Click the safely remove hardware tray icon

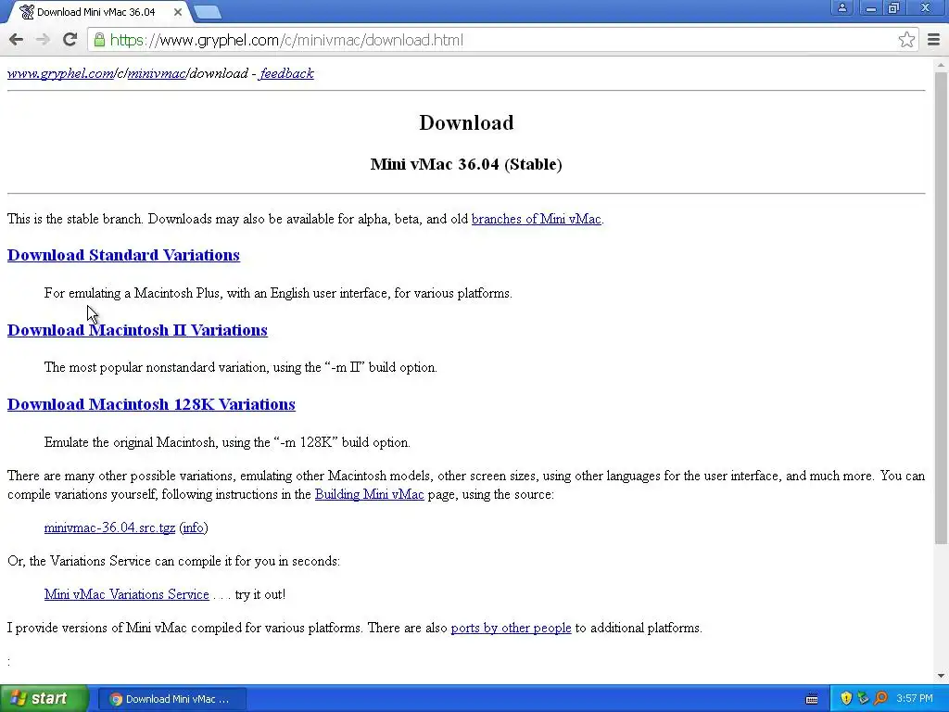[x=863, y=699]
